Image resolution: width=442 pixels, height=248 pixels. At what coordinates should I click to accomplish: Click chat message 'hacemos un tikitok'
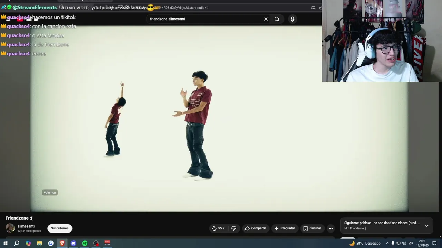[54, 17]
